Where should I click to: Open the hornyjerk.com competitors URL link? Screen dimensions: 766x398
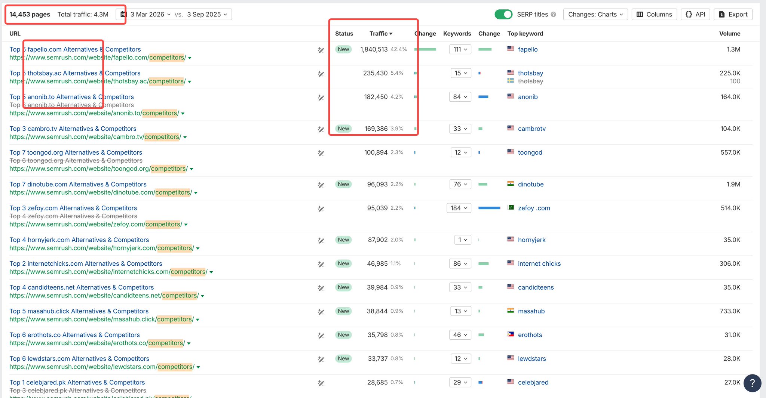pyautogui.click(x=102, y=248)
